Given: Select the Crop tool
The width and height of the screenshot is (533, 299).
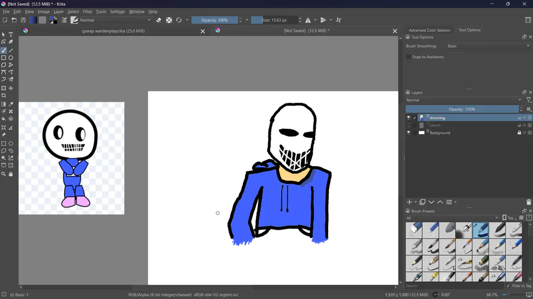Looking at the screenshot, I should click(4, 96).
